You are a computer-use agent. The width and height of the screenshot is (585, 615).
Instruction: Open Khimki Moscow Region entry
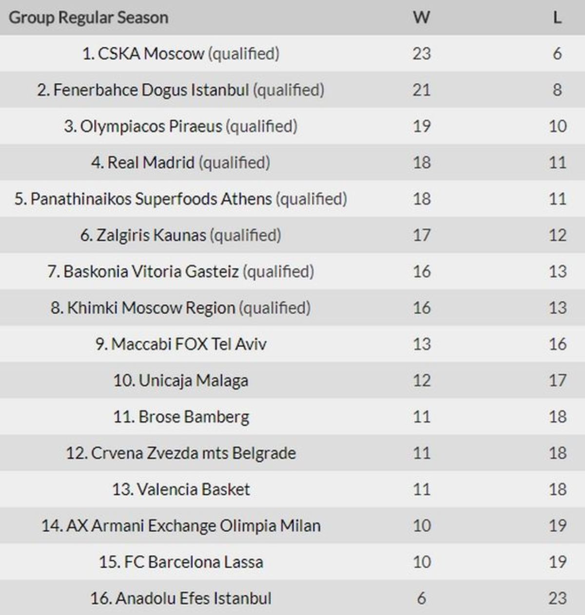[x=151, y=308]
